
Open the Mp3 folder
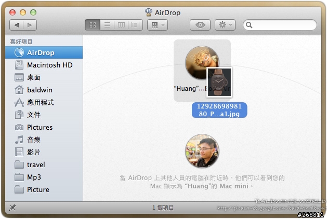coord(44,177)
